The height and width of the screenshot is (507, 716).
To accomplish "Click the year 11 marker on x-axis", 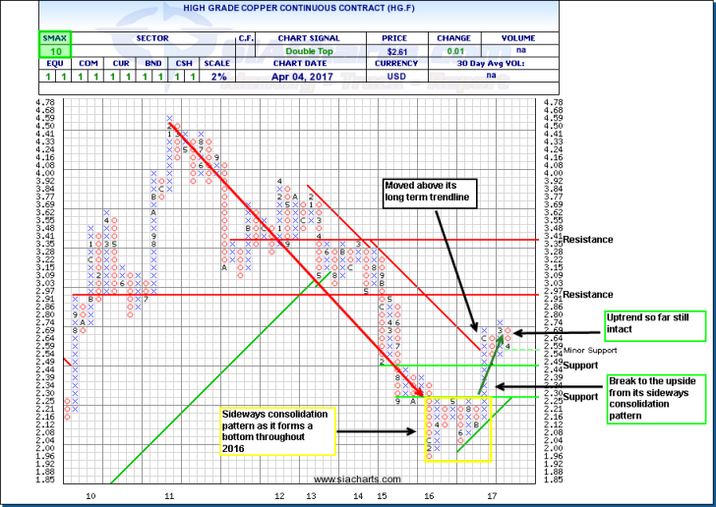I will click(x=169, y=497).
